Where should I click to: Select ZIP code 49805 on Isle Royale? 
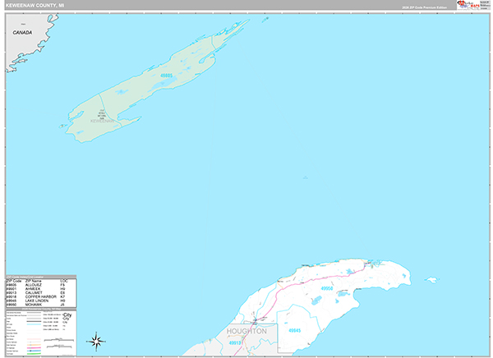click(x=166, y=76)
